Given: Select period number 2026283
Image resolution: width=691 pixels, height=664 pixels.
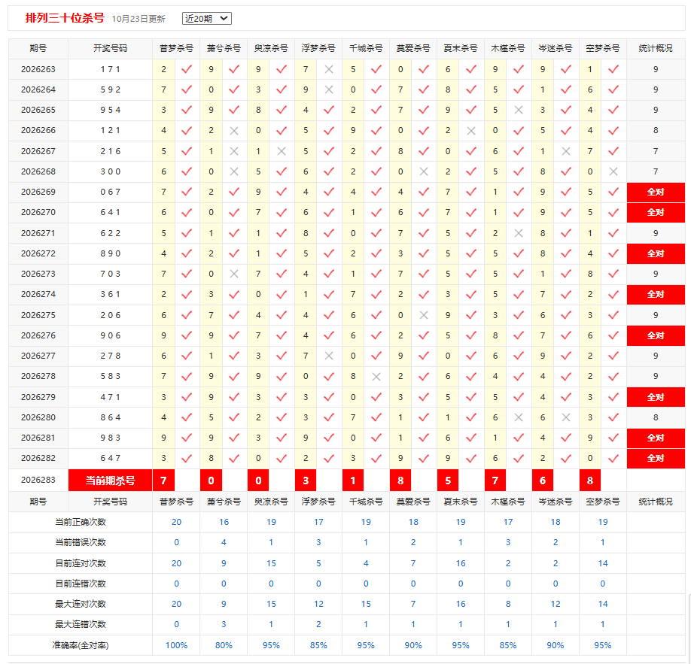Looking at the screenshot, I should point(38,480).
